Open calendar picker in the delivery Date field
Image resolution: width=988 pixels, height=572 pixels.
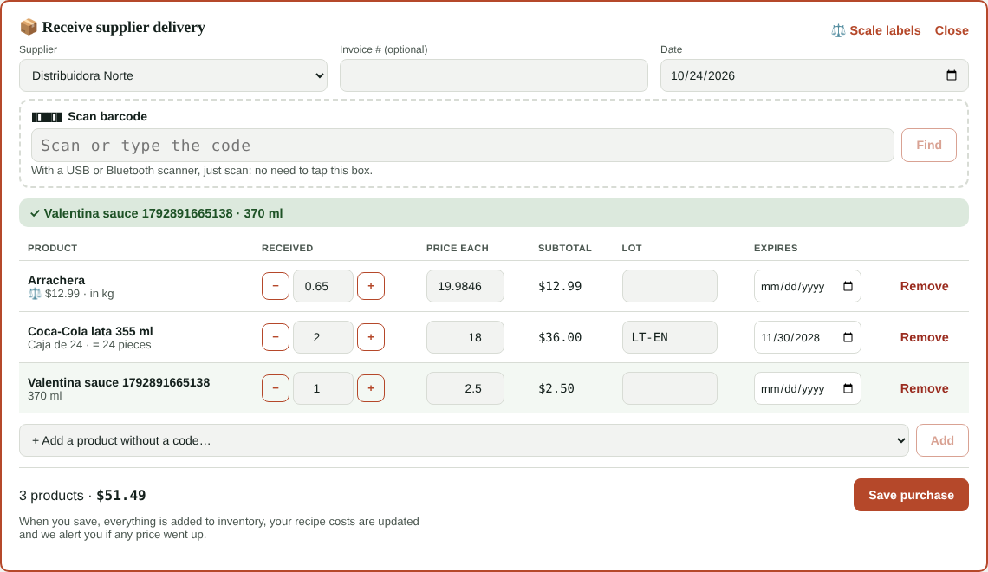click(x=952, y=75)
